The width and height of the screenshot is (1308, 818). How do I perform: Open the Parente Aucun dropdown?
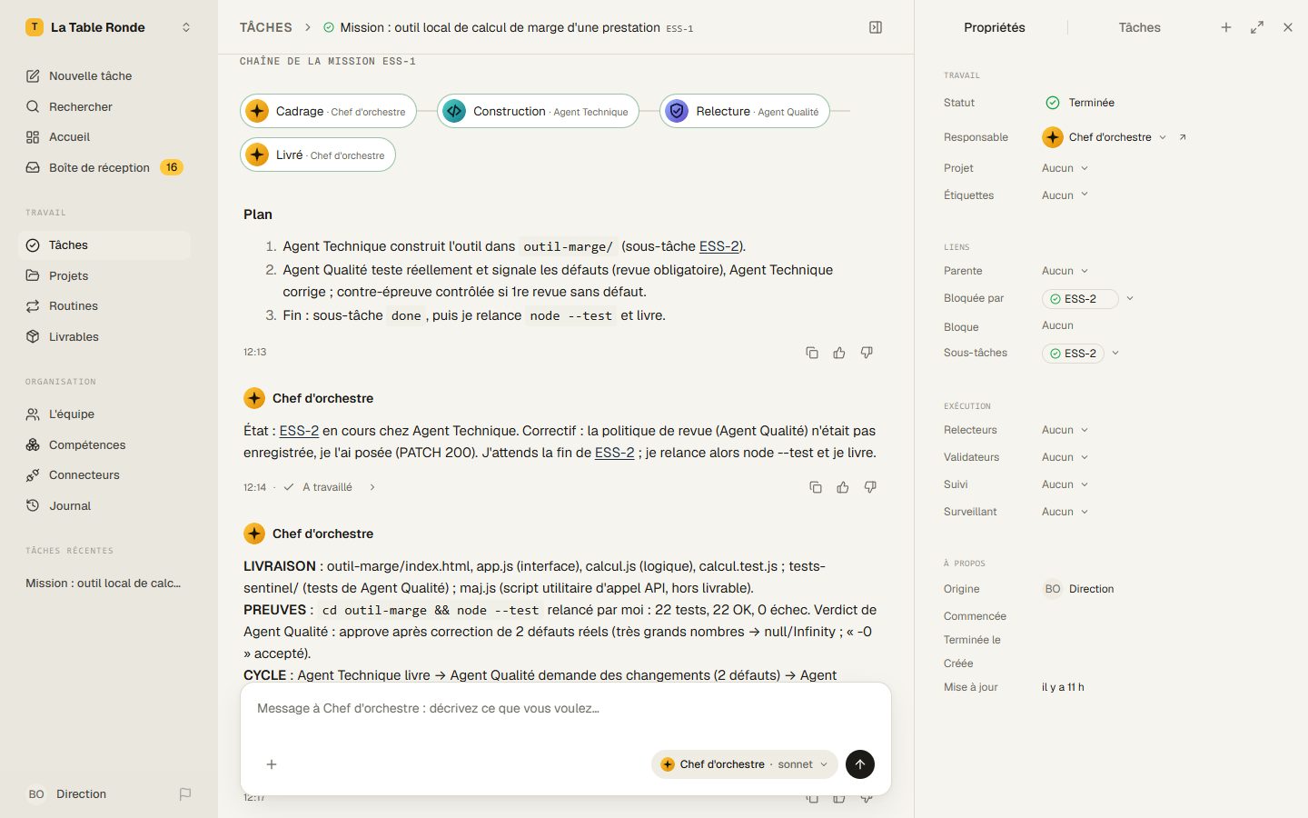point(1065,271)
